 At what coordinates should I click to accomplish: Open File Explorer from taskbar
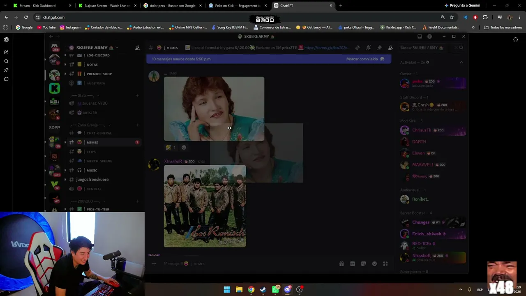[x=239, y=289]
